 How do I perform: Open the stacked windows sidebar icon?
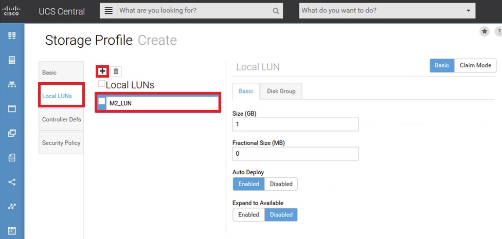click(x=12, y=133)
